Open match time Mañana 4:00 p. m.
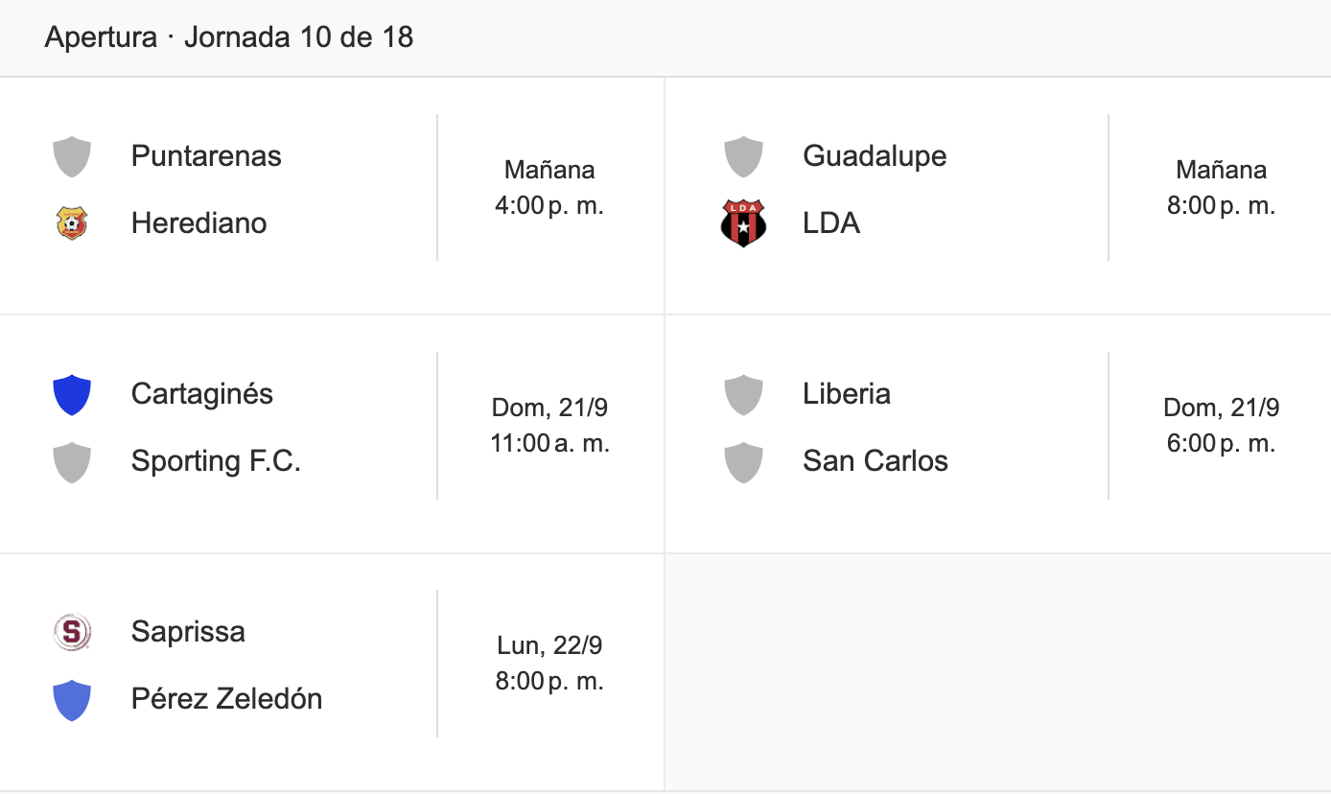Screen dimensions: 1331x794 click(x=549, y=188)
